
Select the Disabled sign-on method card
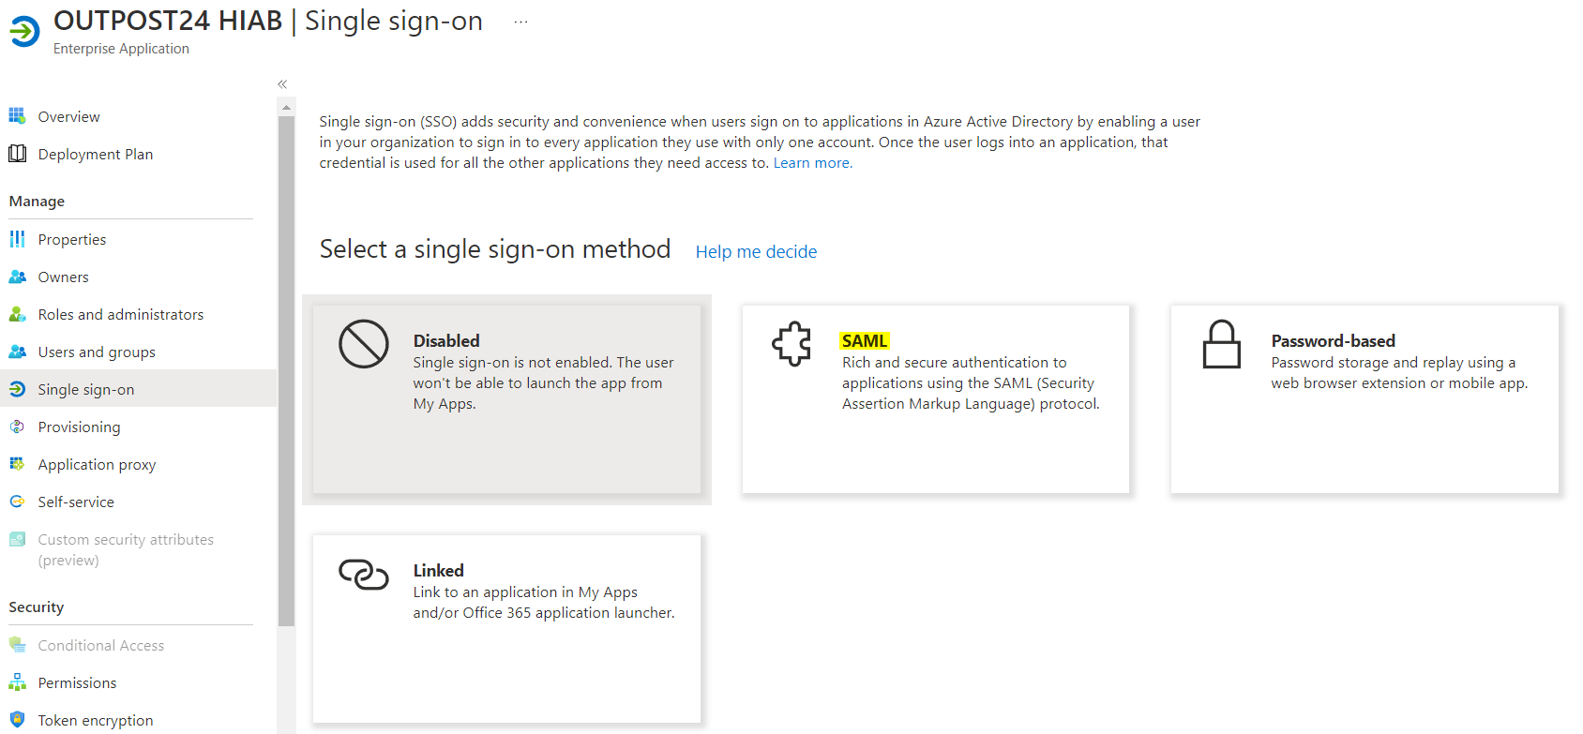[506, 398]
